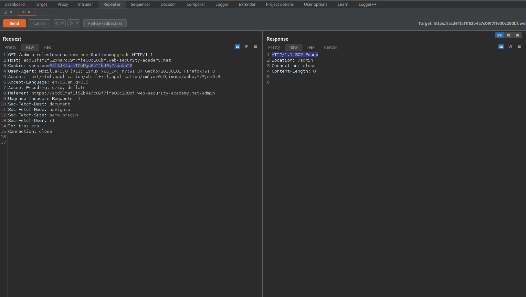526x297 pixels.
Task: Toggle word wrap in Response pane
Action: point(501,47)
